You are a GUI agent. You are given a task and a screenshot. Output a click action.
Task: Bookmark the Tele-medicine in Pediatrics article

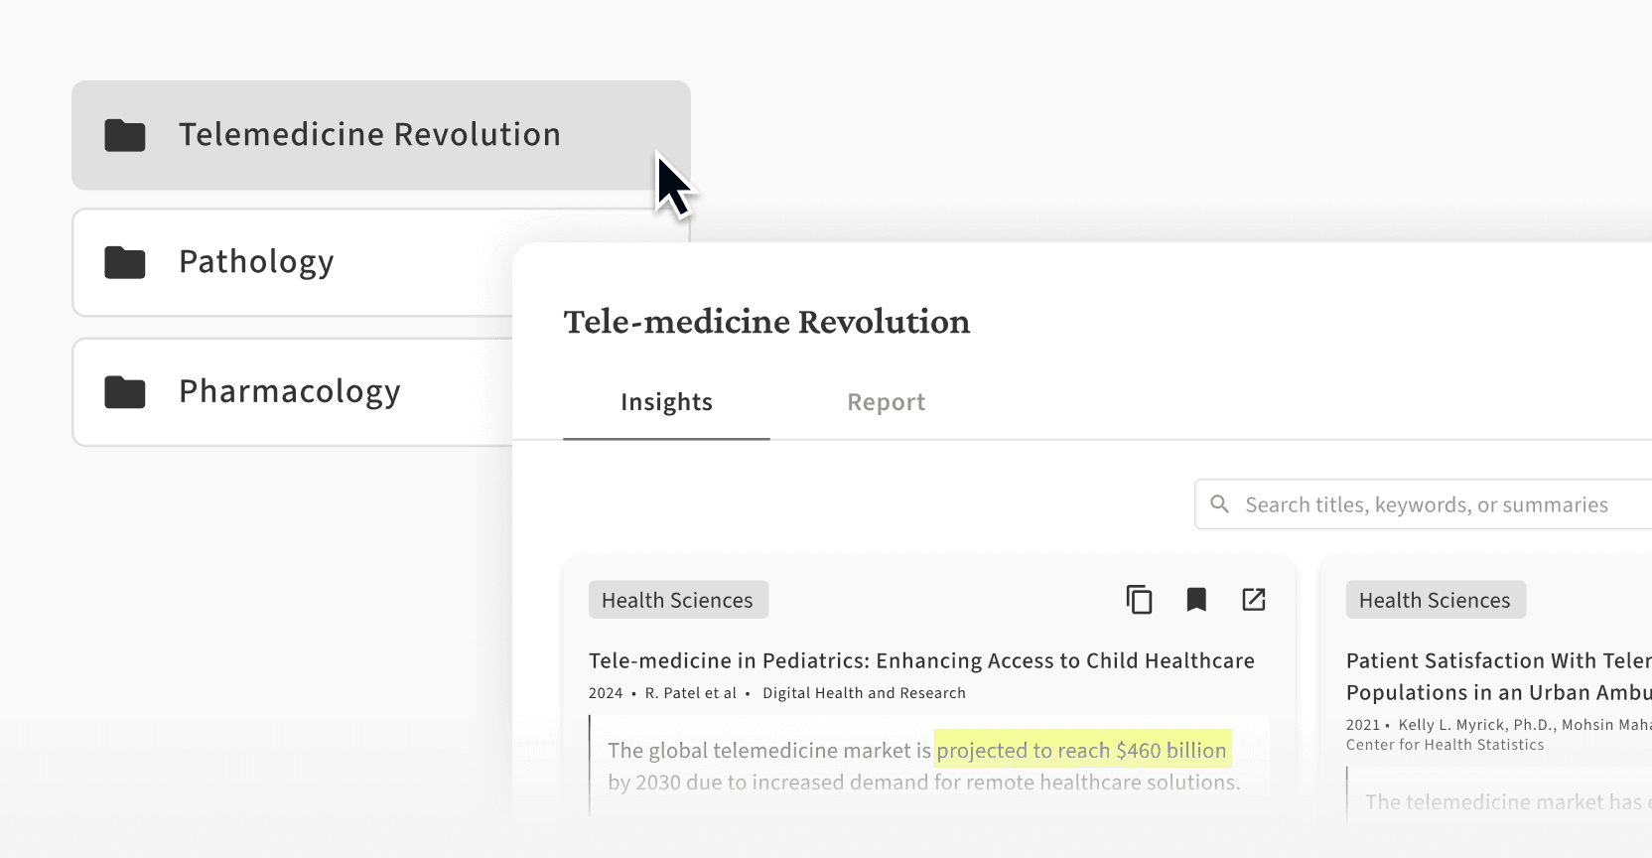1196,600
